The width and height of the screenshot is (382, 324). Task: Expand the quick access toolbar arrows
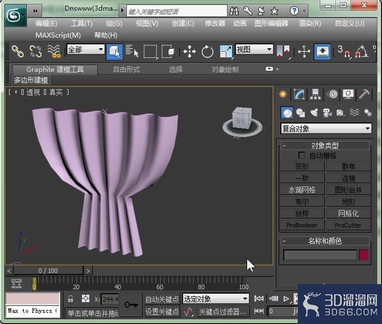click(x=35, y=11)
